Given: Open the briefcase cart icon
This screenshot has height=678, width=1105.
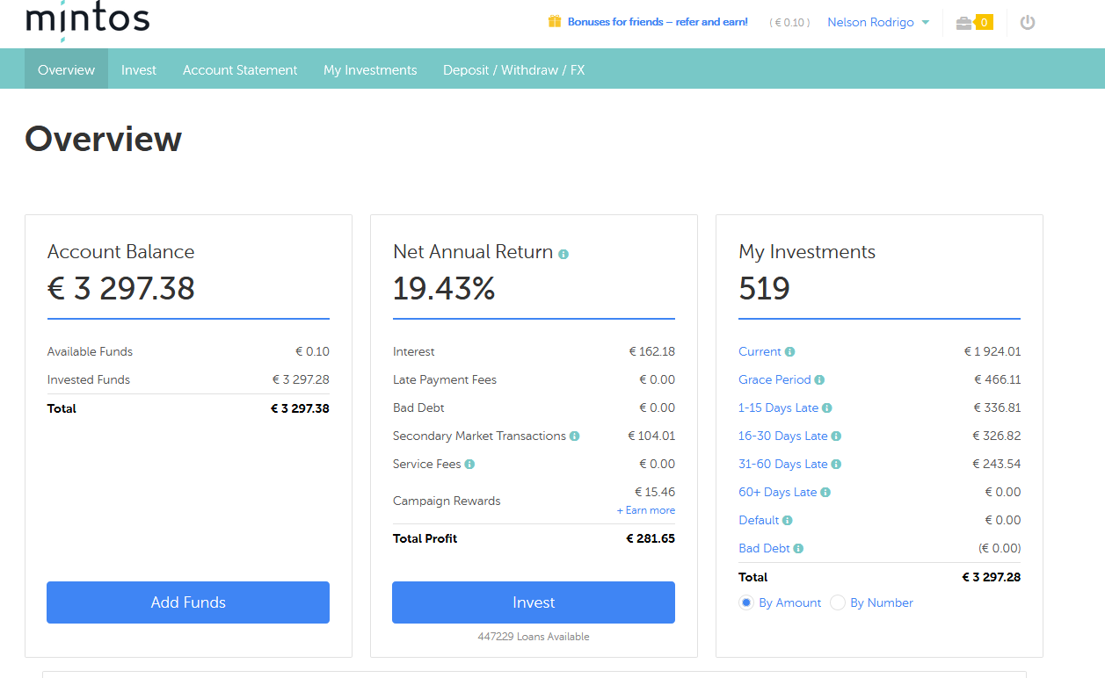Looking at the screenshot, I should click(x=964, y=23).
